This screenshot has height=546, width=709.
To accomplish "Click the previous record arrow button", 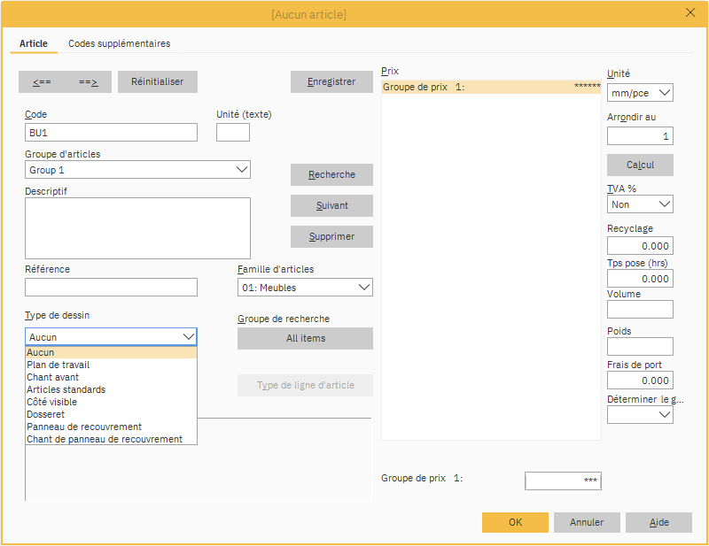I will (42, 81).
